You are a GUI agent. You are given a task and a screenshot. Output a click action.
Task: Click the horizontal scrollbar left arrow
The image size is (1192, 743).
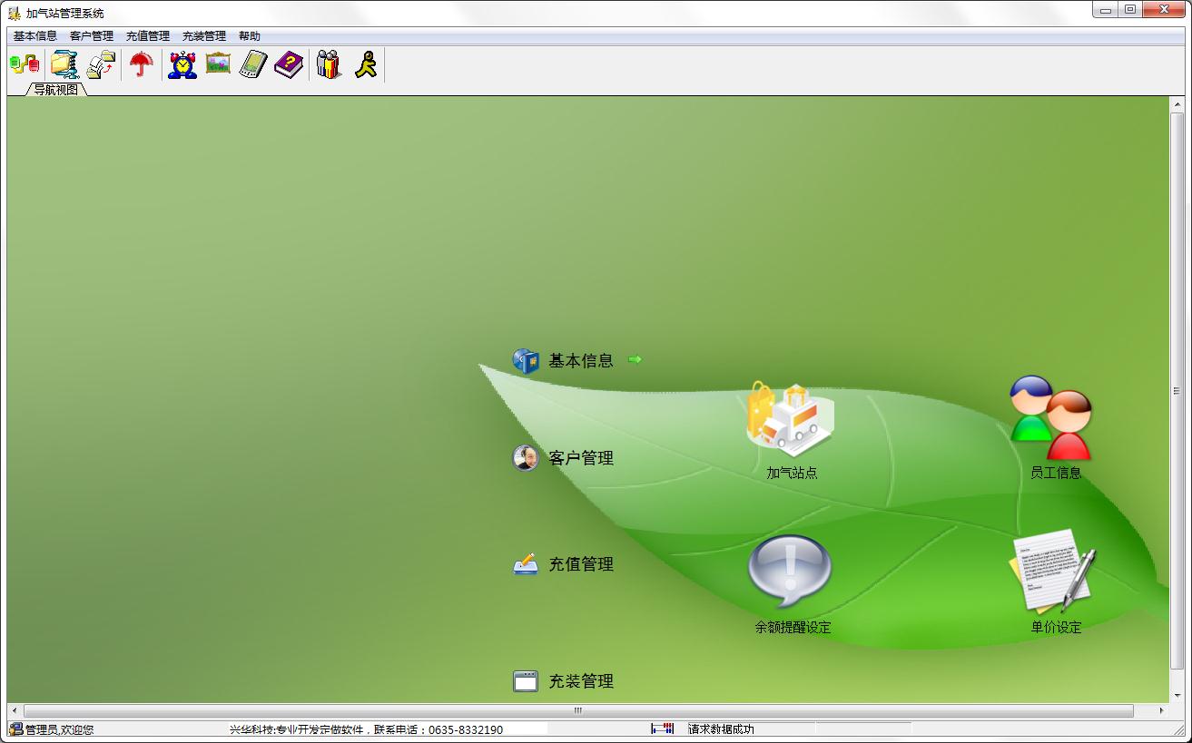[x=15, y=711]
